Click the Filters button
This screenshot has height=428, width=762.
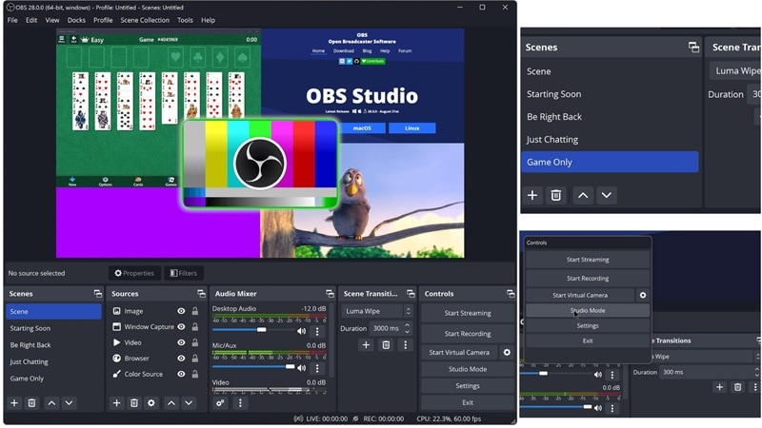click(184, 273)
